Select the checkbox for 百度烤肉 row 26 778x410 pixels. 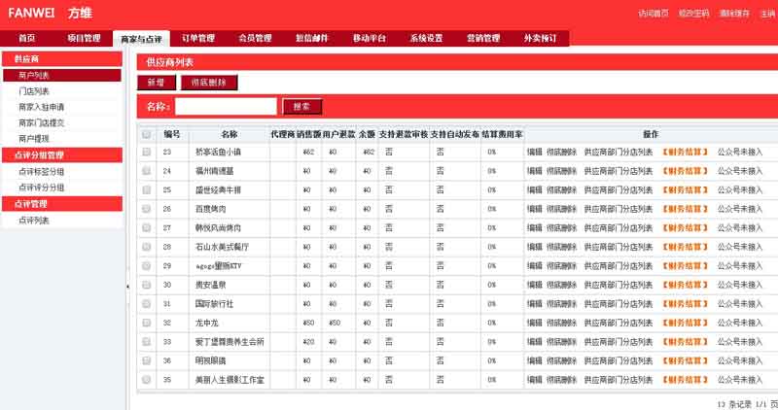(x=147, y=209)
